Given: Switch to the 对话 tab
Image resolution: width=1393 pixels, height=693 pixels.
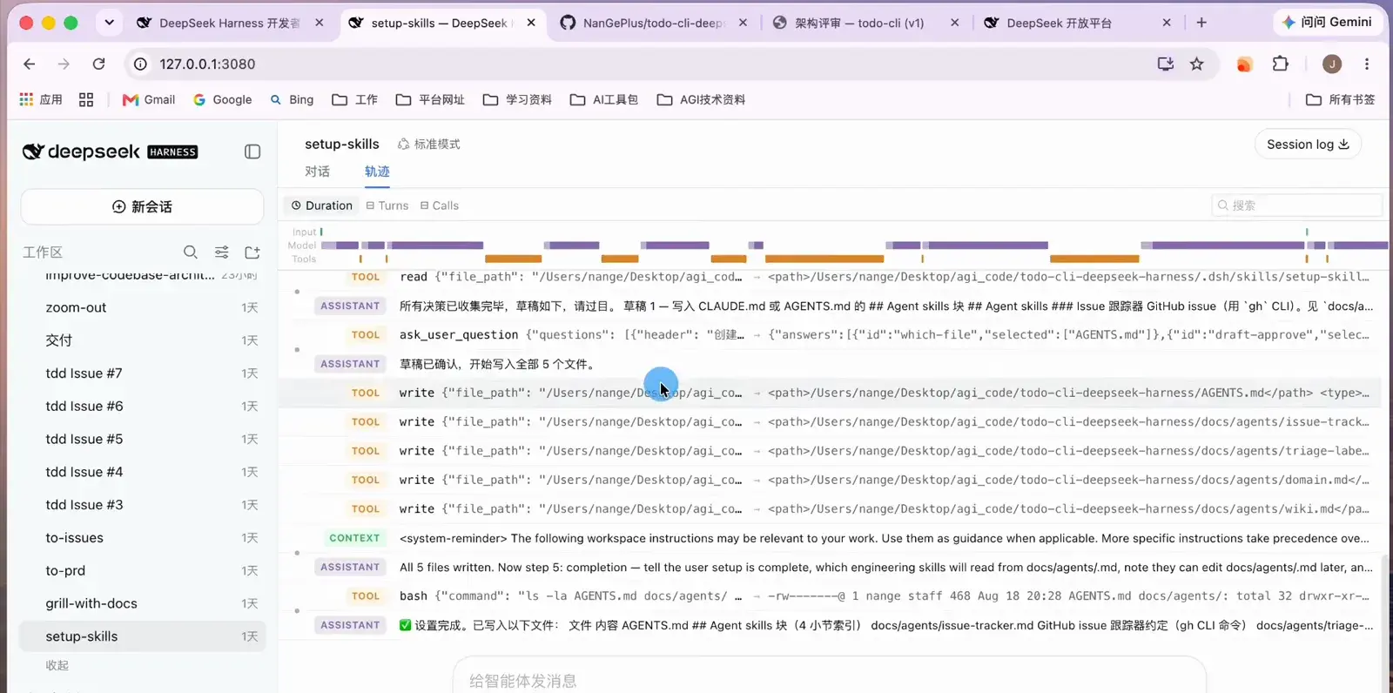Looking at the screenshot, I should (x=317, y=172).
